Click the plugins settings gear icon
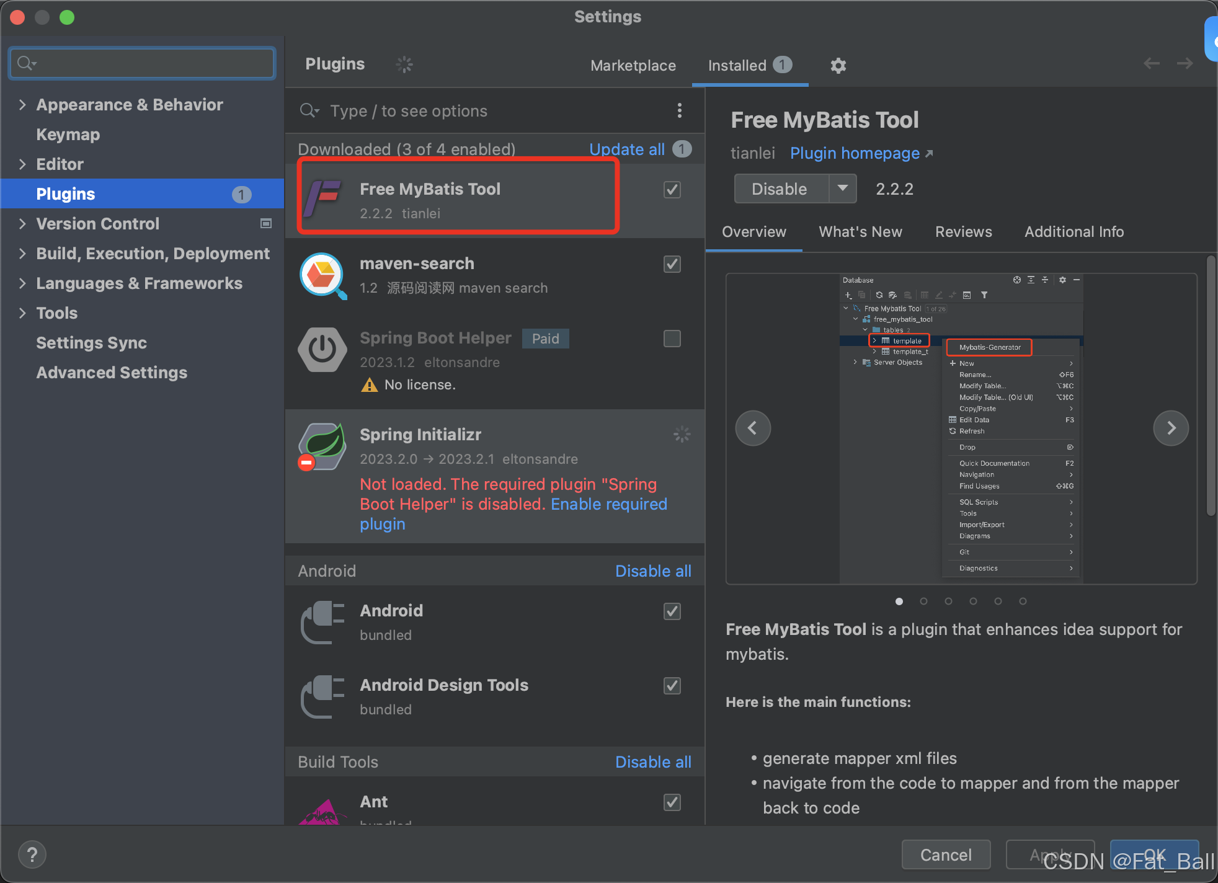This screenshot has width=1218, height=883. tap(838, 66)
